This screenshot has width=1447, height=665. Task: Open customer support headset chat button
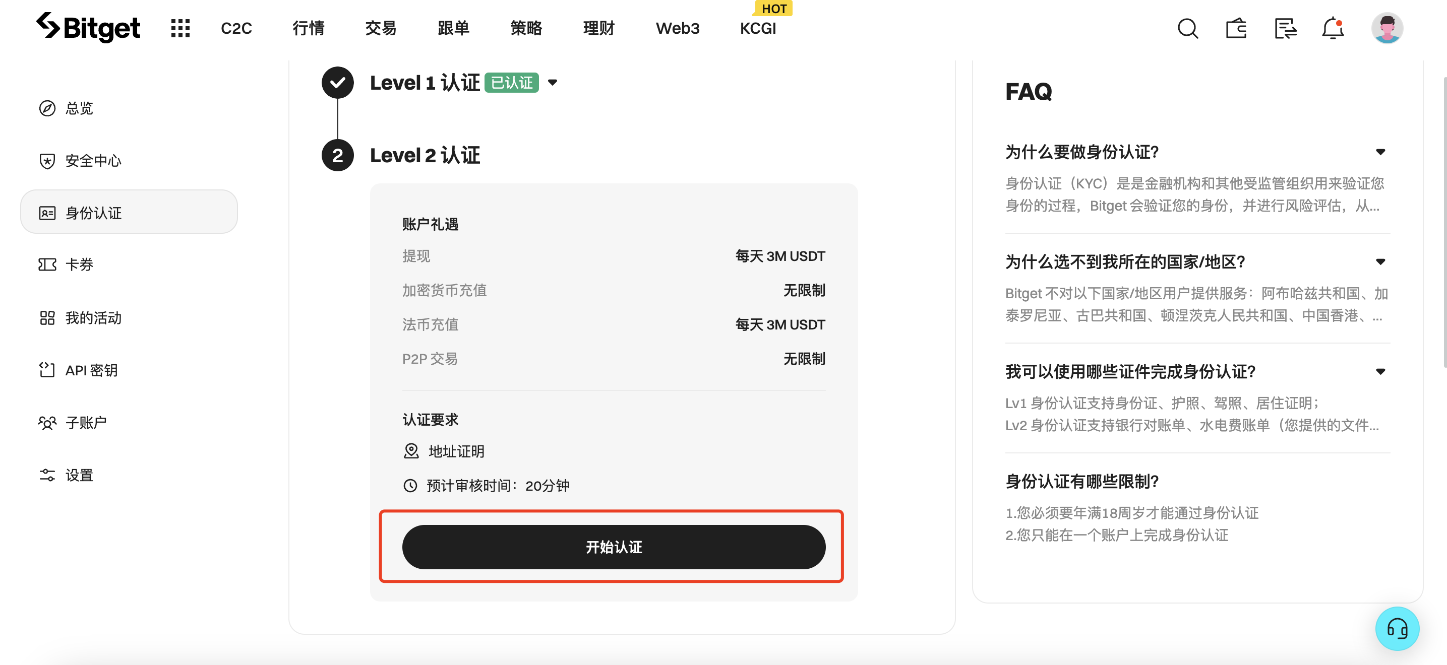(x=1397, y=629)
